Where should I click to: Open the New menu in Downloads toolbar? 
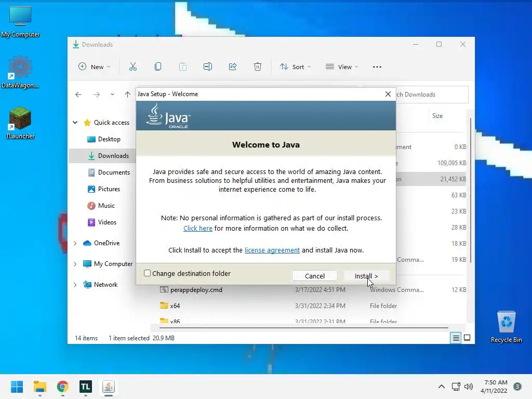pyautogui.click(x=95, y=67)
